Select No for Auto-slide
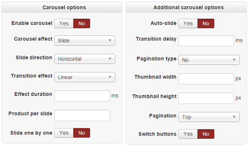The width and height of the screenshot is (248, 146). [x=206, y=23]
